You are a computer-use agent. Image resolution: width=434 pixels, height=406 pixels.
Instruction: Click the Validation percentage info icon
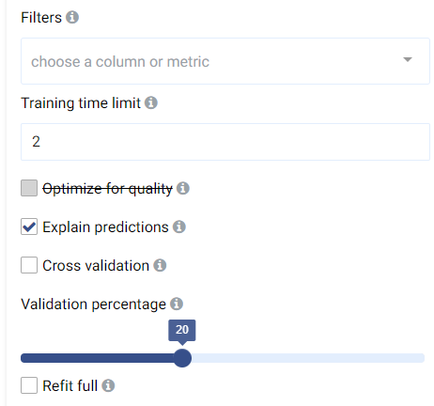point(177,304)
